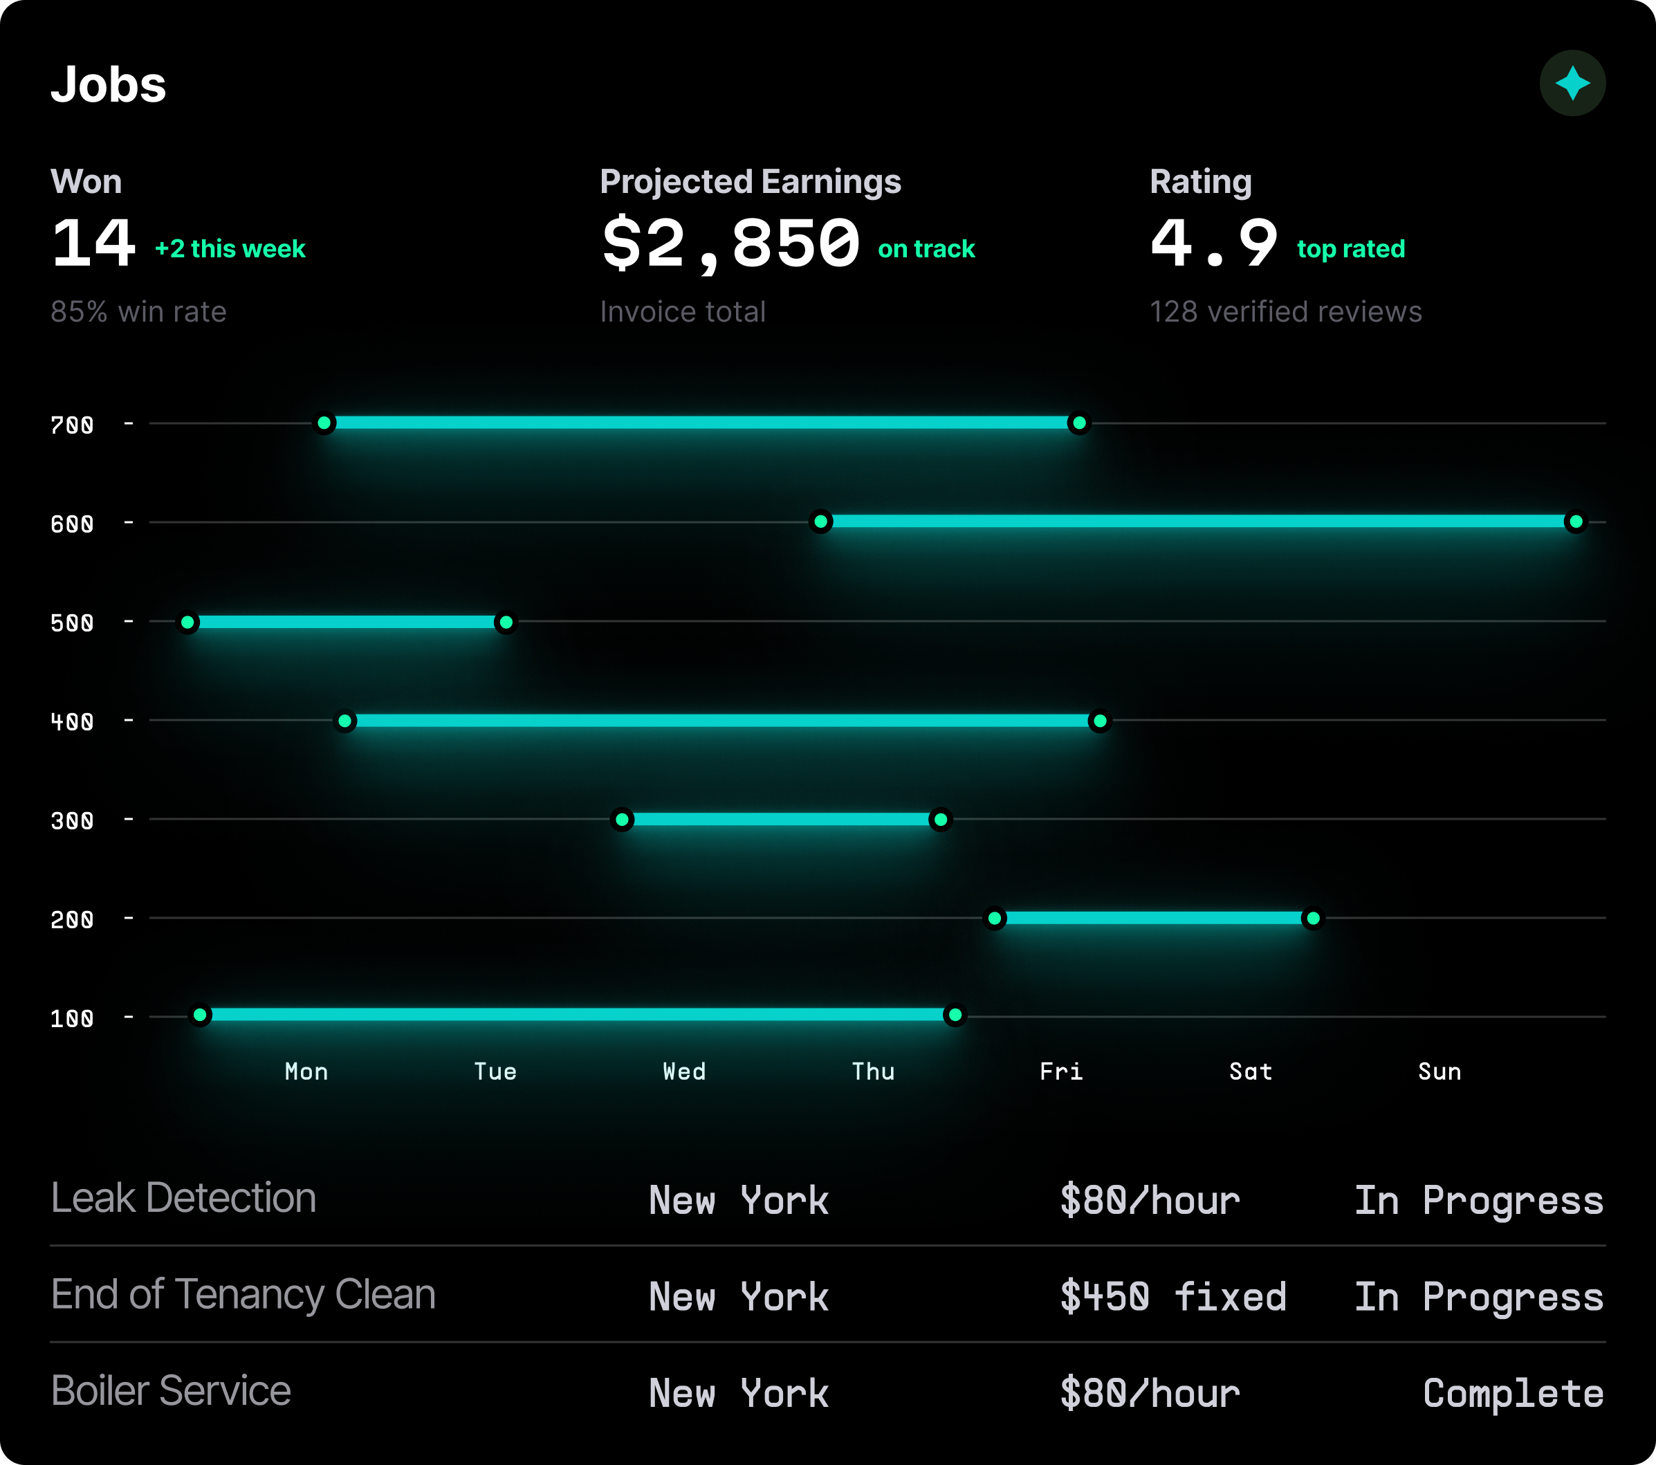Screen dimensions: 1656x1465
Task: Click the end handle of the 100 bar
Action: click(x=955, y=1015)
